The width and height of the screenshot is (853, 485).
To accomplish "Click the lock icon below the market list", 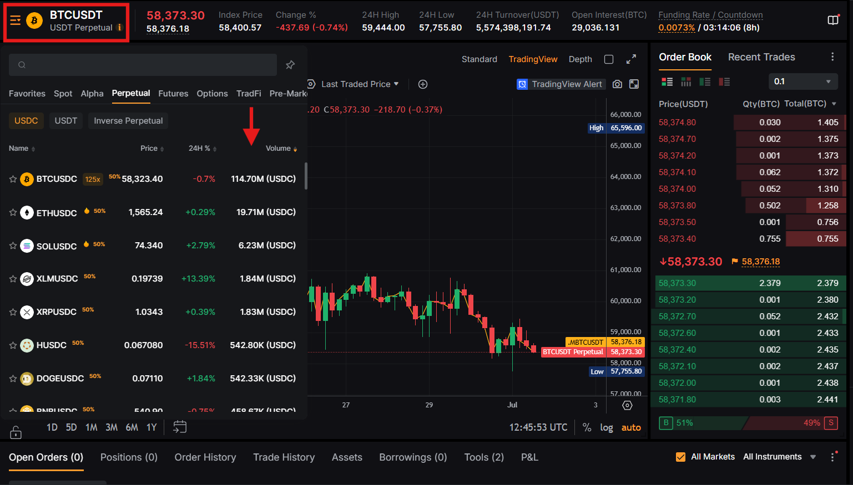I will (x=16, y=432).
